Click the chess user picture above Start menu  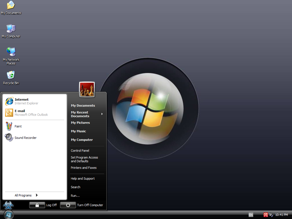click(x=87, y=89)
